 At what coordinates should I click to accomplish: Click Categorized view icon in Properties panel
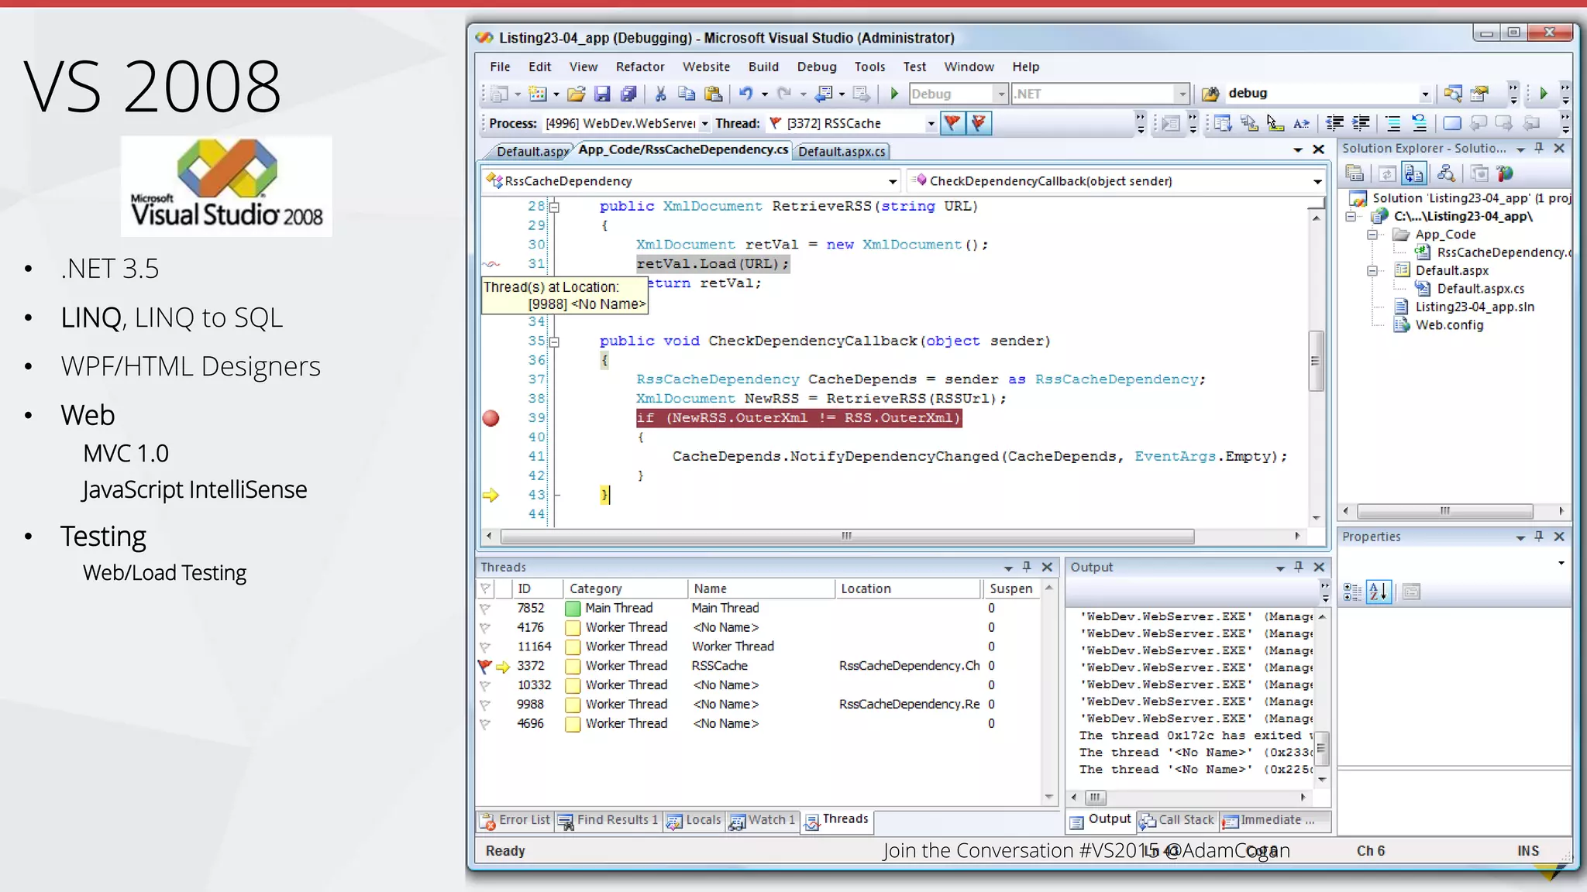coord(1352,592)
